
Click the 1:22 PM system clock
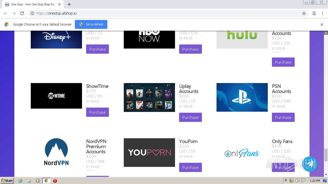(x=315, y=181)
